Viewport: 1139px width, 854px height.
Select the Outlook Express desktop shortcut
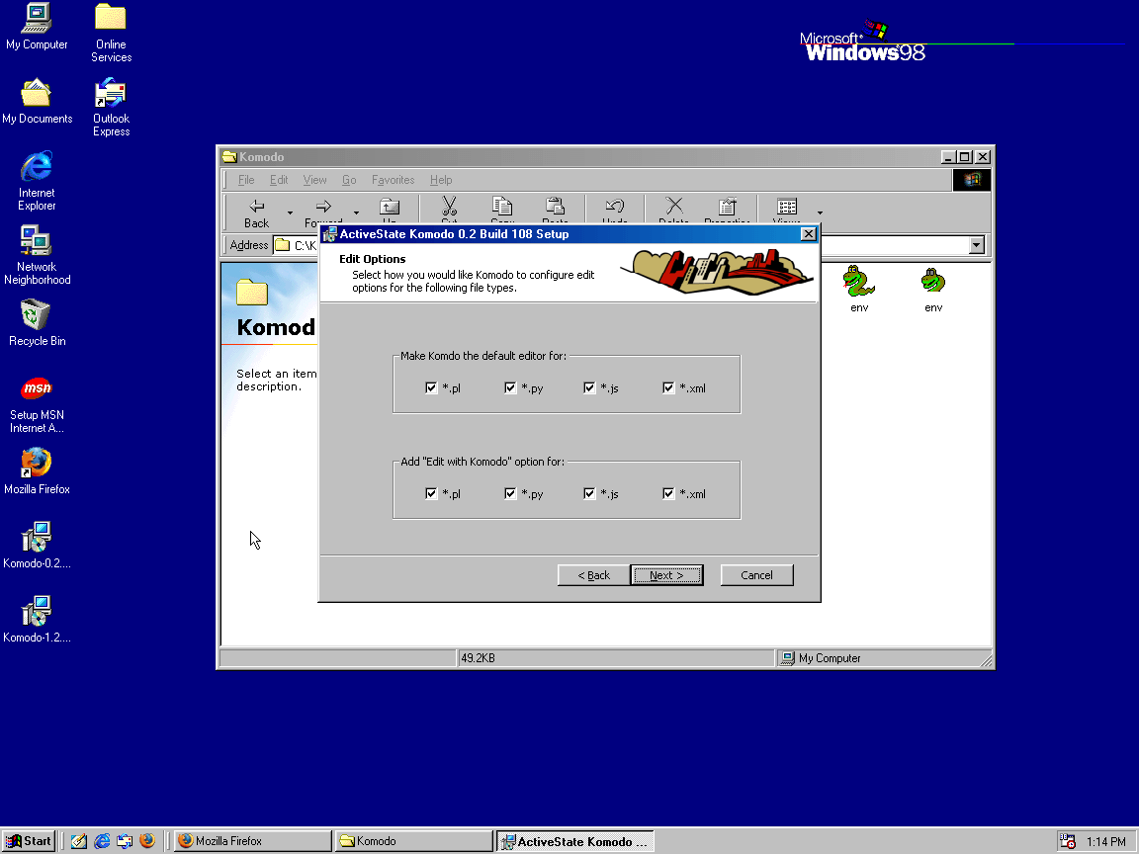pyautogui.click(x=111, y=108)
